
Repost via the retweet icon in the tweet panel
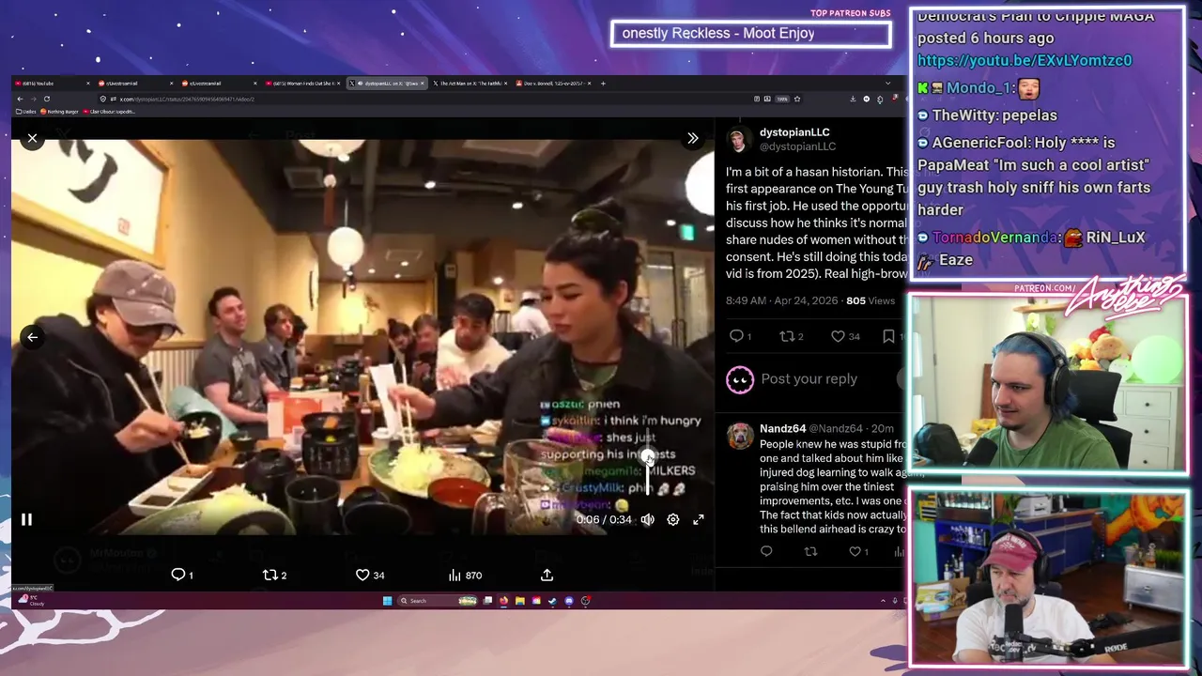787,336
